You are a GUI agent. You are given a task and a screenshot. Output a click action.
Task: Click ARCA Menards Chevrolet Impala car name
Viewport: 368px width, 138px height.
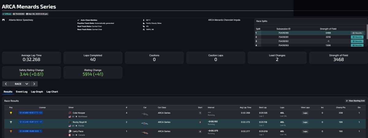coord(224,20)
